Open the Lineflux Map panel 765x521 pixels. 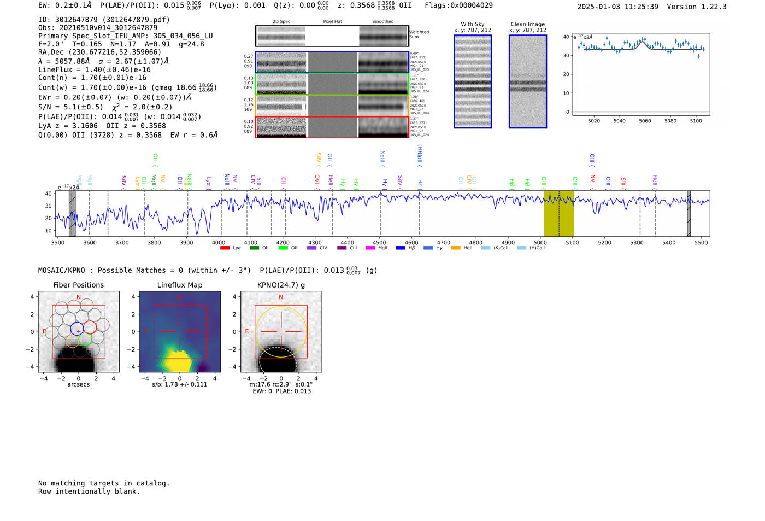(180, 332)
